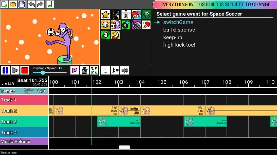This screenshot has height=155, width=277.
Task: Click the Track 1 header
Action: (24, 100)
